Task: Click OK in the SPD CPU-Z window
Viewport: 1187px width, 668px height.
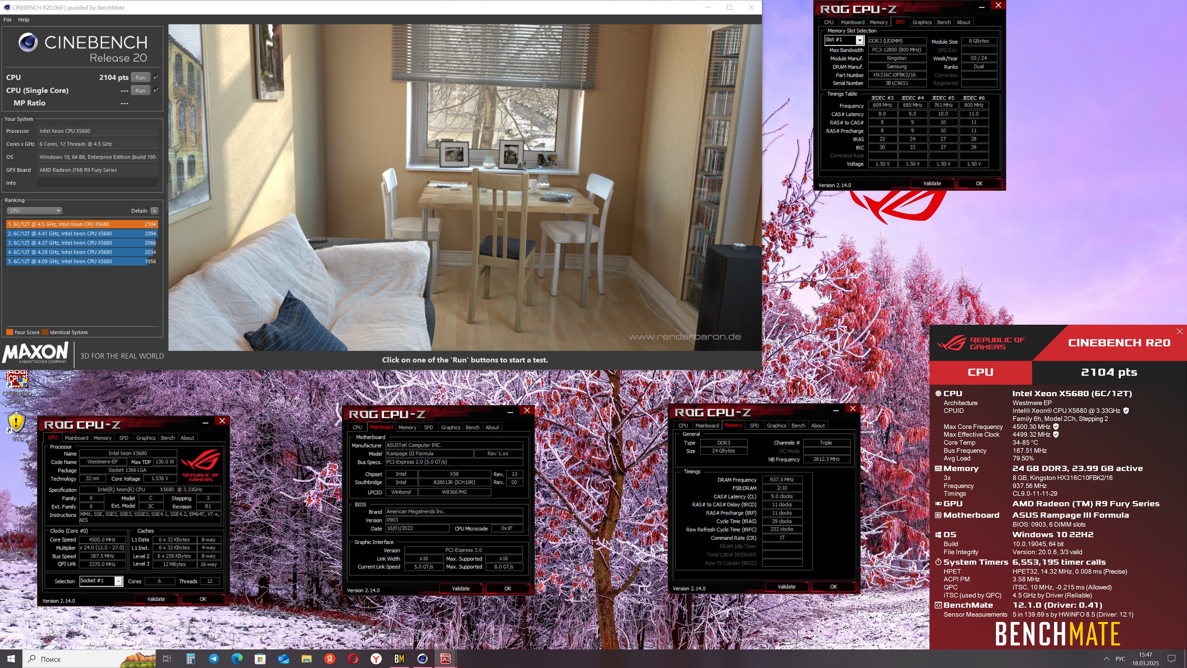Action: pyautogui.click(x=979, y=183)
